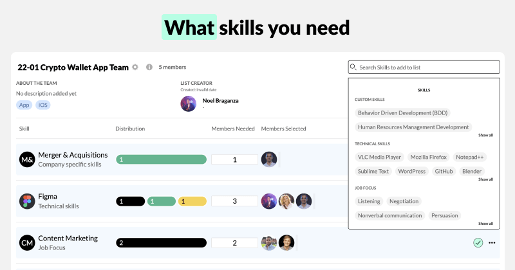Select second avatar in Content Marketing row
The width and height of the screenshot is (515, 270).
(x=286, y=243)
